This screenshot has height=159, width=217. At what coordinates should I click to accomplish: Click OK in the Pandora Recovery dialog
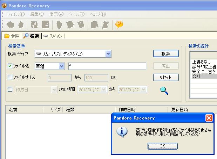coord(162,146)
